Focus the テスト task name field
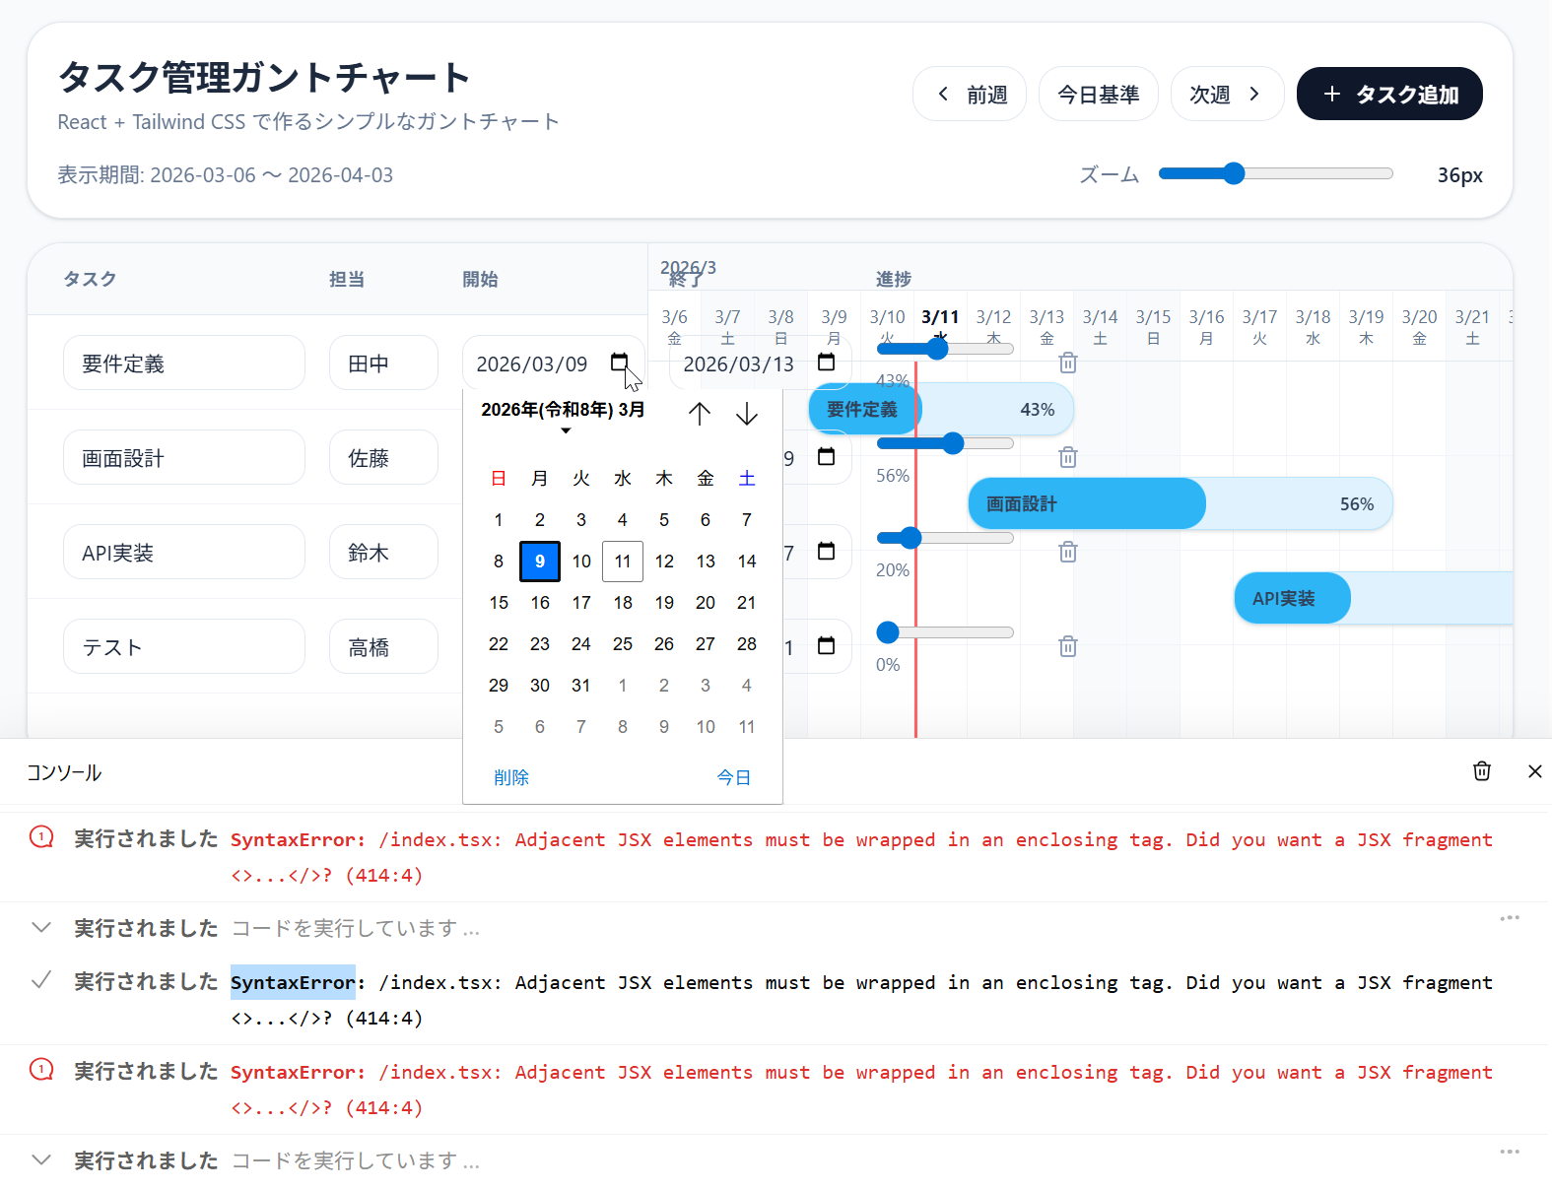Screen dimensions: 1552x1191 (x=184, y=646)
